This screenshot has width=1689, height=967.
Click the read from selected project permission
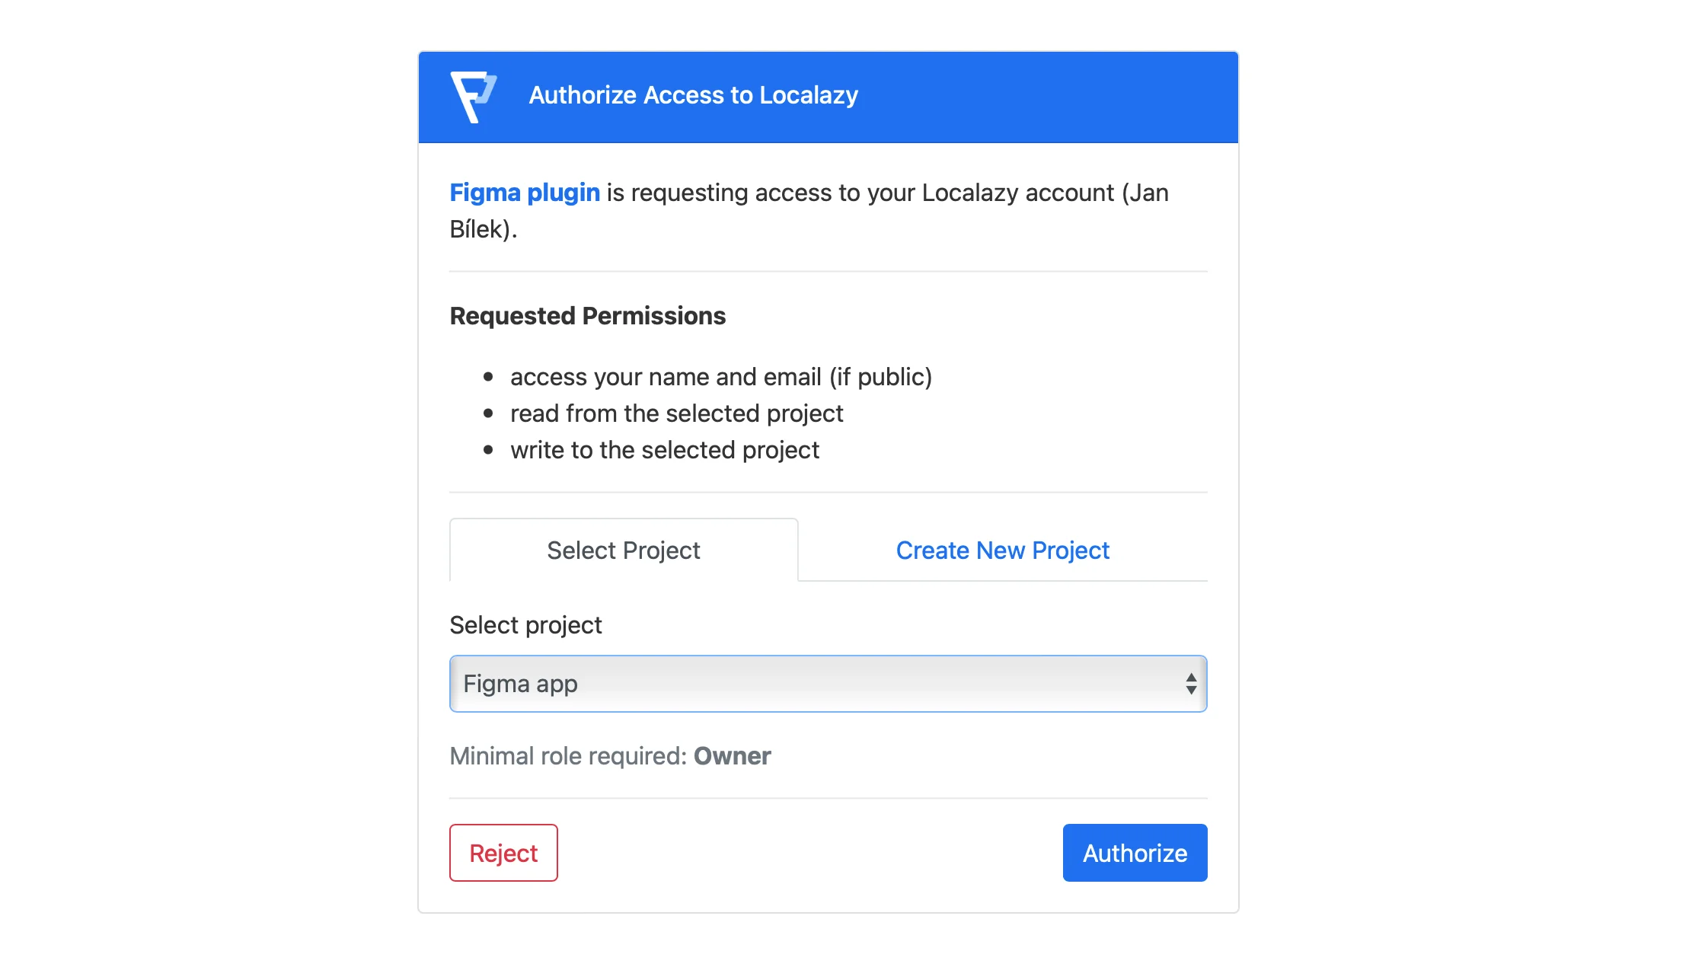click(x=676, y=413)
